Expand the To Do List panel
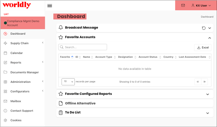Image resolution: width=217 pixels, height=127 pixels. click(x=208, y=113)
